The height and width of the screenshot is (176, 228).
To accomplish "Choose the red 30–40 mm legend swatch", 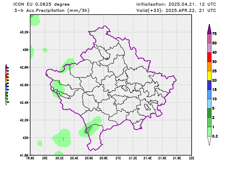I will [209, 57].
